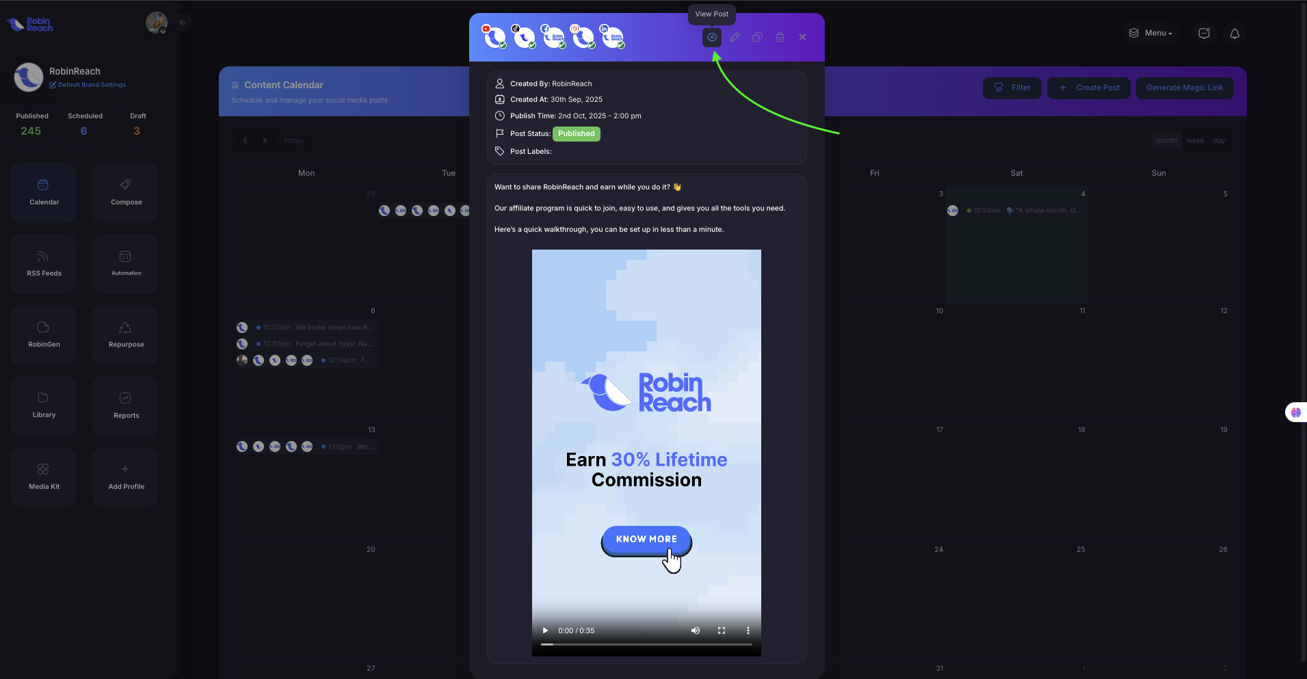
Task: Show the Published posts count card
Action: click(31, 124)
